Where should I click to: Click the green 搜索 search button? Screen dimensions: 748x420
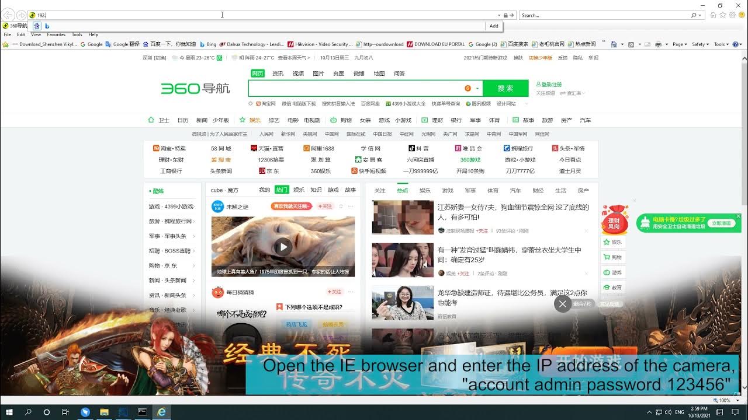pos(505,88)
